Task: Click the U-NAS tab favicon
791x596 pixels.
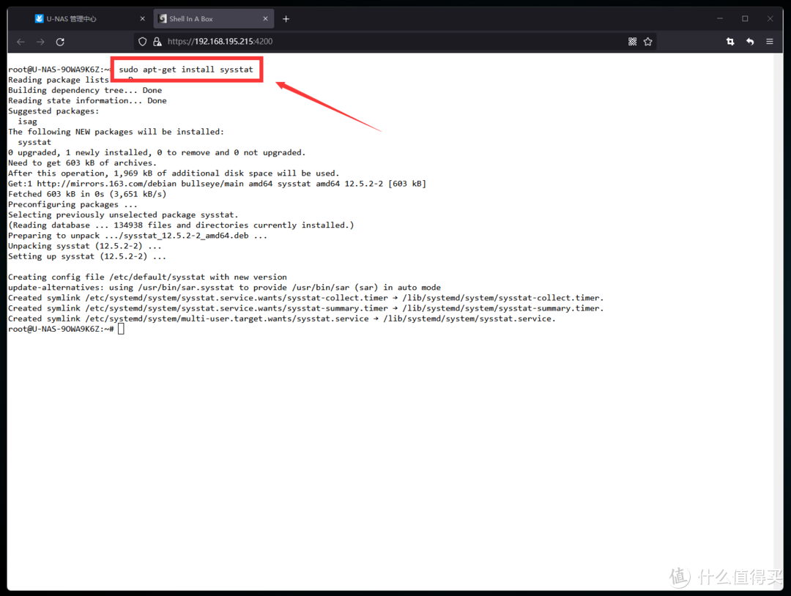Action: coord(39,18)
